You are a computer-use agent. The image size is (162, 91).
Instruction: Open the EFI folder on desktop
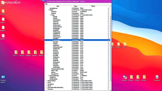coord(125,45)
